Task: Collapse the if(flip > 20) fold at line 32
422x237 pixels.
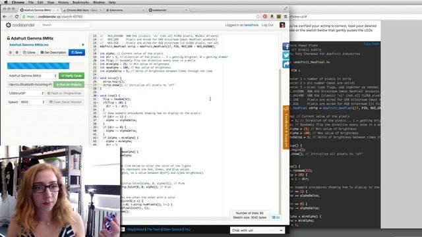Action: tap(98, 103)
